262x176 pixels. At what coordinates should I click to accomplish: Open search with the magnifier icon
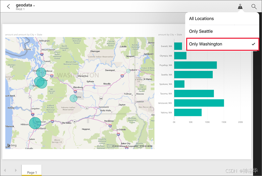click(254, 7)
